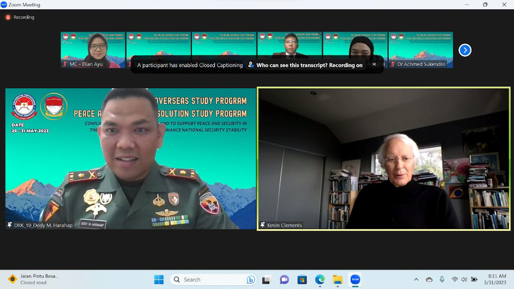Viewport: 514px width, 289px height.
Task: Click the pin icon beside Kevin Clements
Action: pyautogui.click(x=263, y=225)
